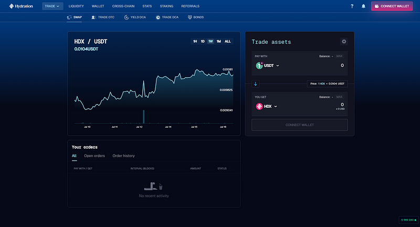Screen dimensions: 420x227
Task: Click the 0.009825 chart axis label
Action: coord(226,90)
